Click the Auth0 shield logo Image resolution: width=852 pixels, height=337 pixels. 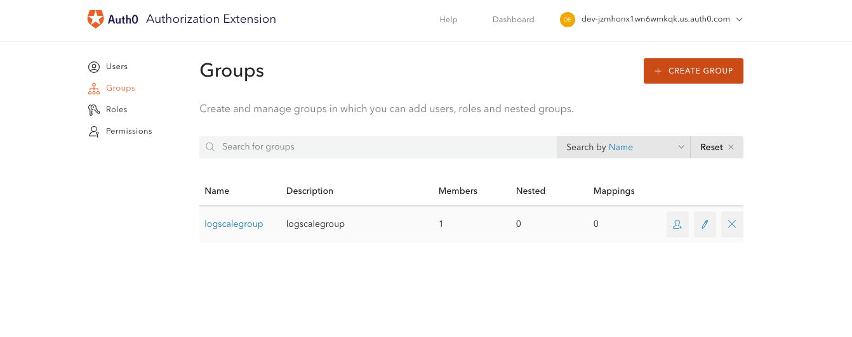click(x=95, y=19)
